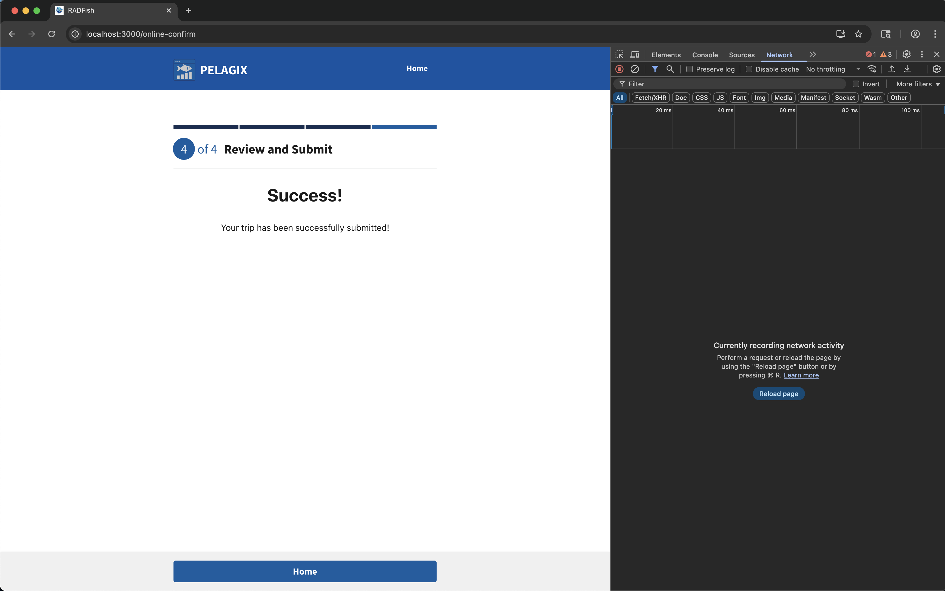The width and height of the screenshot is (945, 591).
Task: Bookmark this page with the star icon
Action: point(858,34)
